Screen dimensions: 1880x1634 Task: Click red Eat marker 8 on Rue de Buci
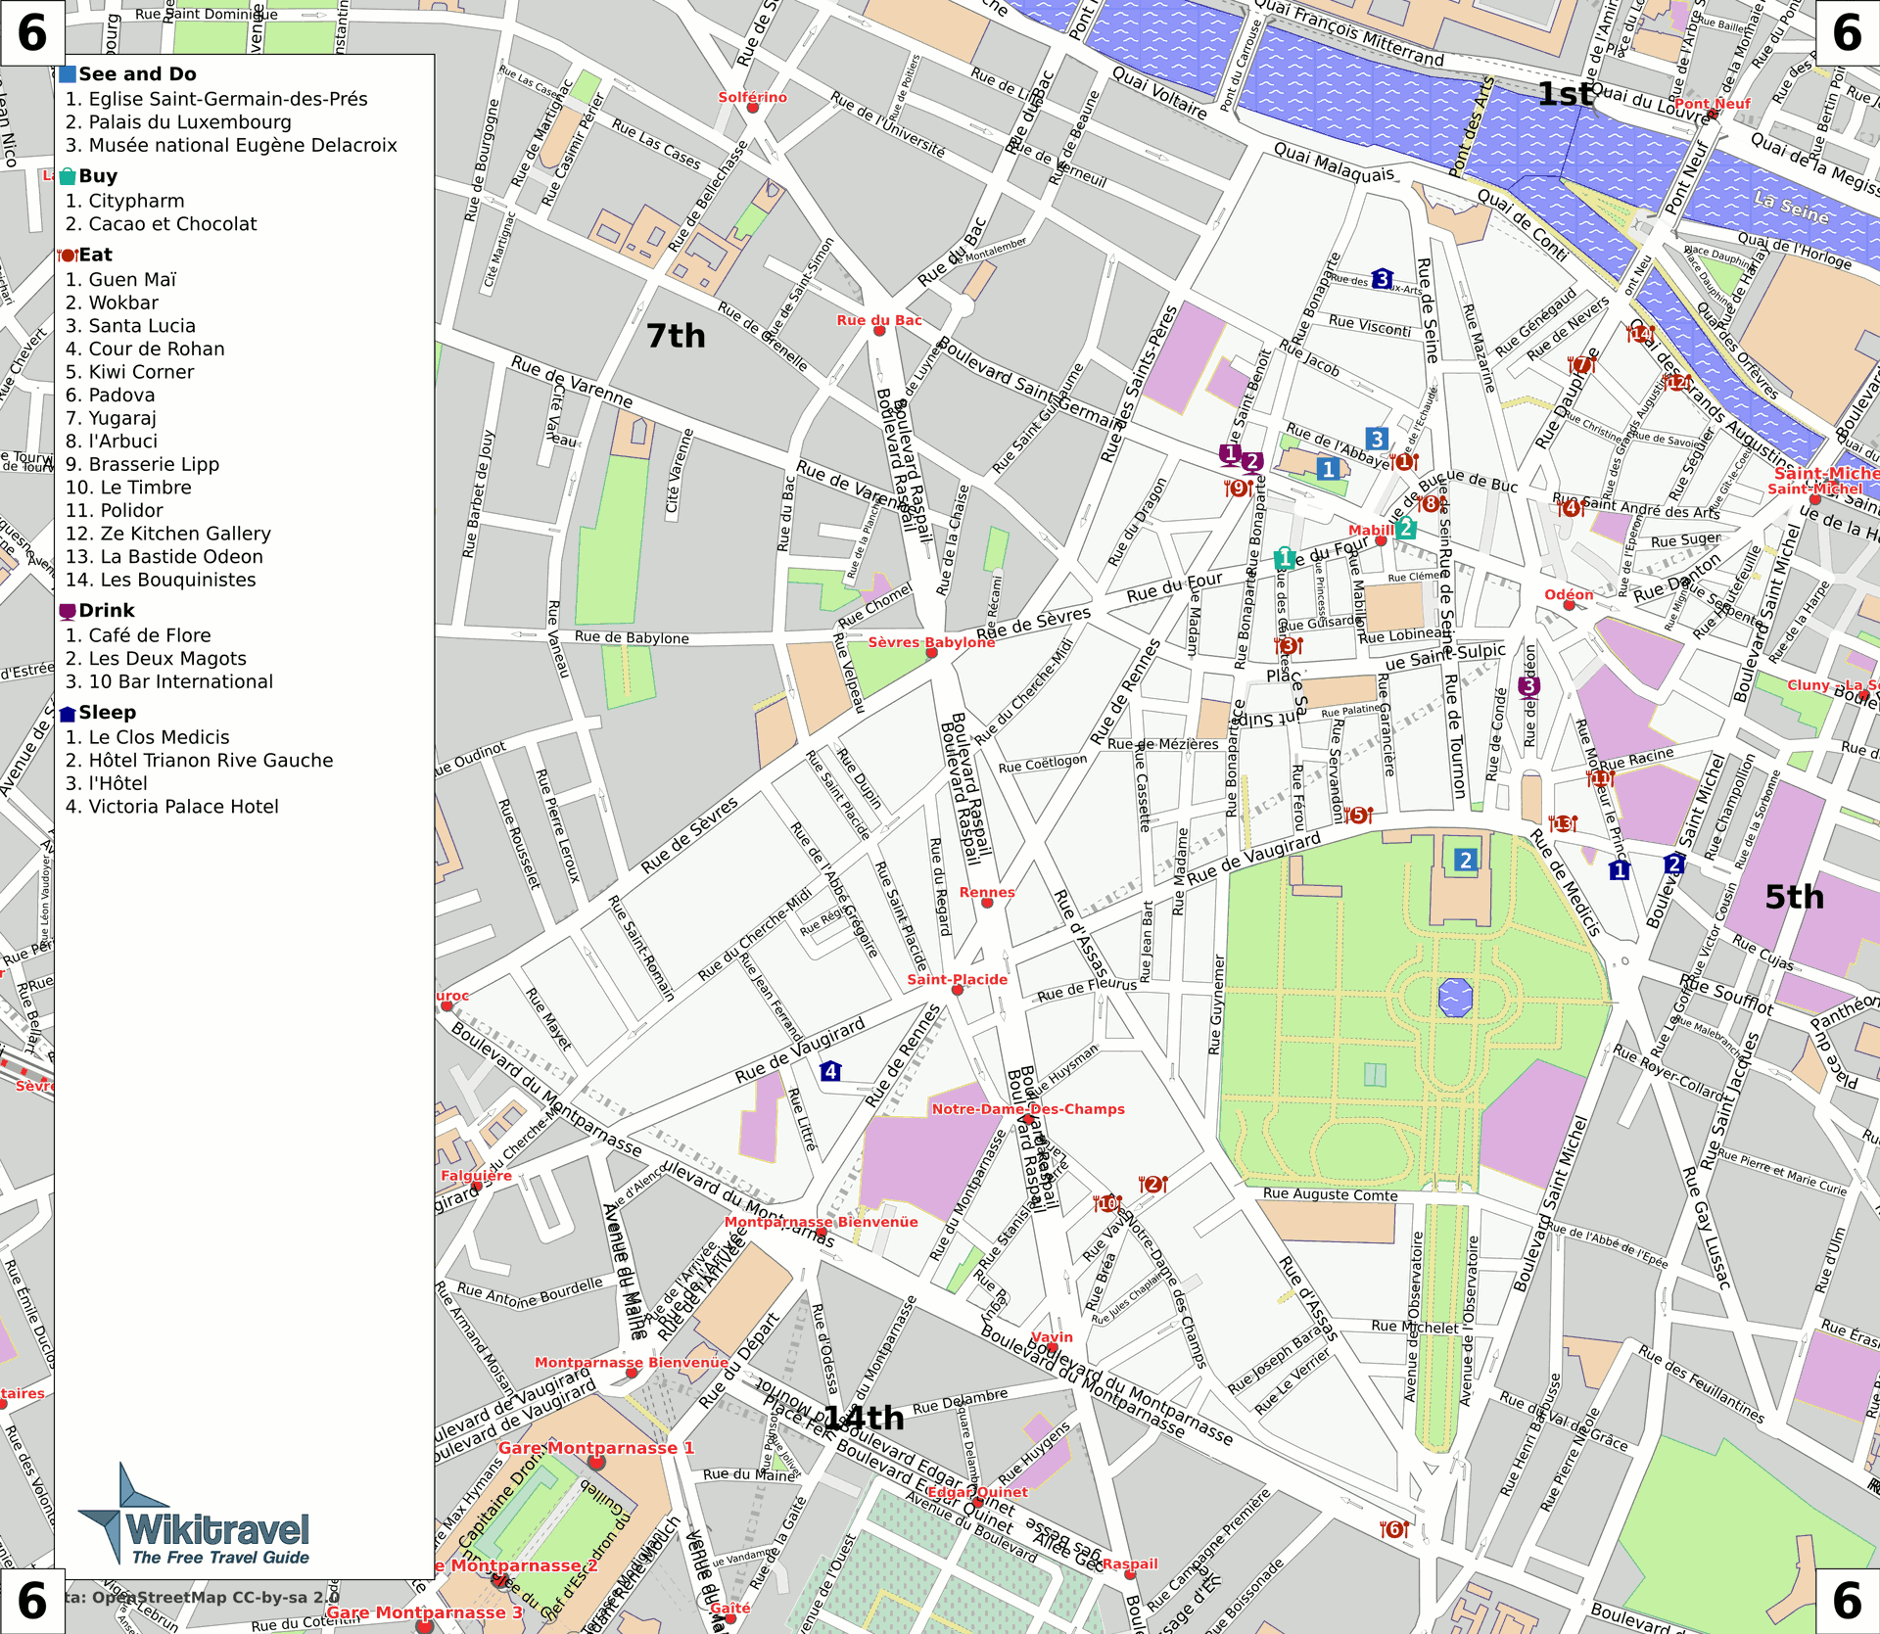(x=1432, y=503)
